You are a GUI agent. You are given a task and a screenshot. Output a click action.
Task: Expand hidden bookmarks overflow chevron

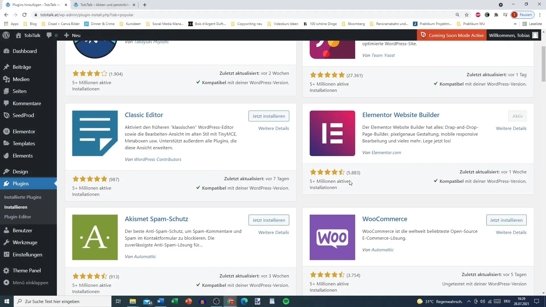[x=515, y=24]
